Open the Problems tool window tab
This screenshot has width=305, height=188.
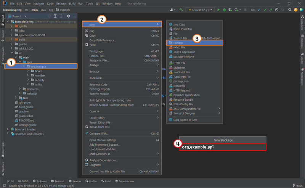coord(40,181)
